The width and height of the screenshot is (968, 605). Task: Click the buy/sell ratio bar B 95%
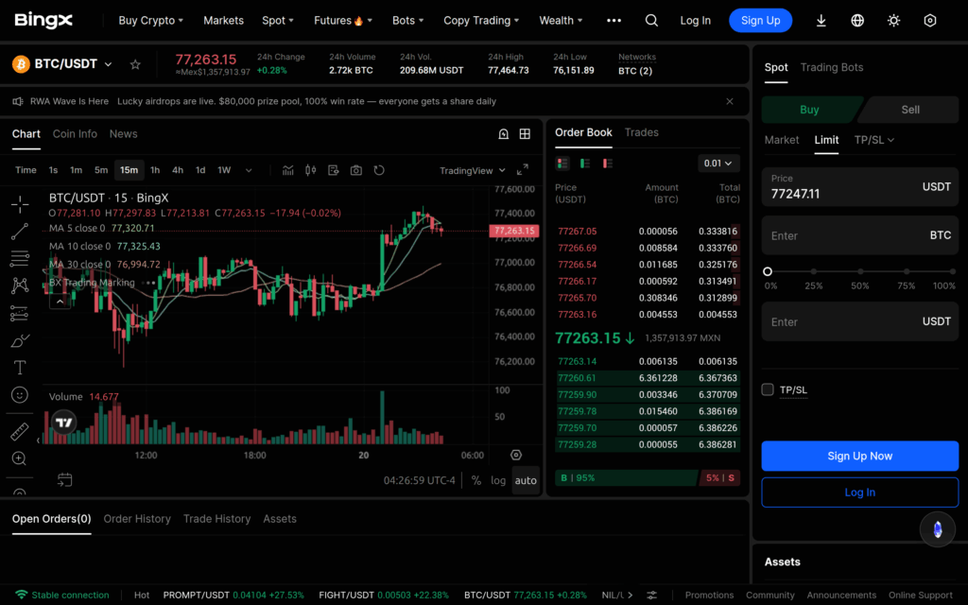pyautogui.click(x=626, y=477)
